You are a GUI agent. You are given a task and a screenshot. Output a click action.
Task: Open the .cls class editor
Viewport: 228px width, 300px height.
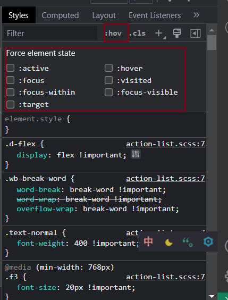click(x=137, y=34)
